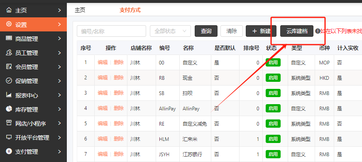The image size is (362, 162).
Task: Expand the 主页 sidebar chevron
Action: (x=59, y=10)
